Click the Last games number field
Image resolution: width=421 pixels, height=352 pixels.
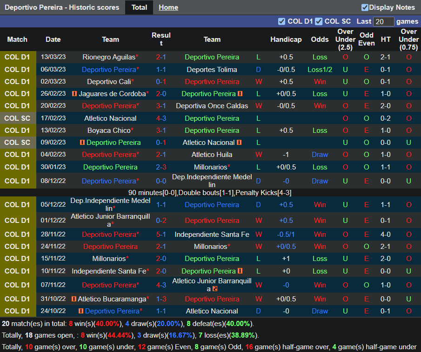384,22
